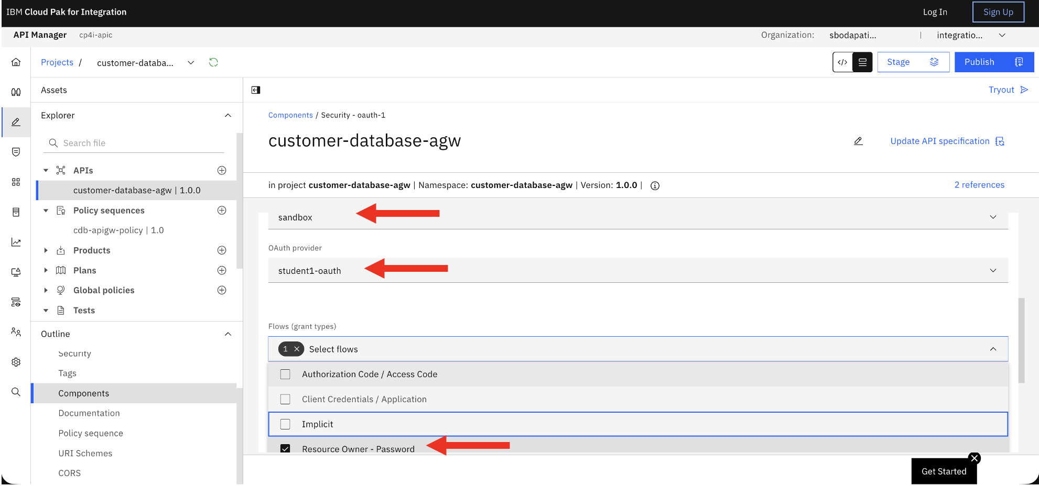Viewport: 1039px width, 486px height.
Task: Expand the Products tree node
Action: (x=46, y=250)
